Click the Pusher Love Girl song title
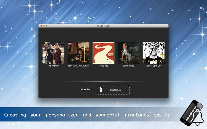The height and width of the screenshot is (129, 207). coord(153,66)
